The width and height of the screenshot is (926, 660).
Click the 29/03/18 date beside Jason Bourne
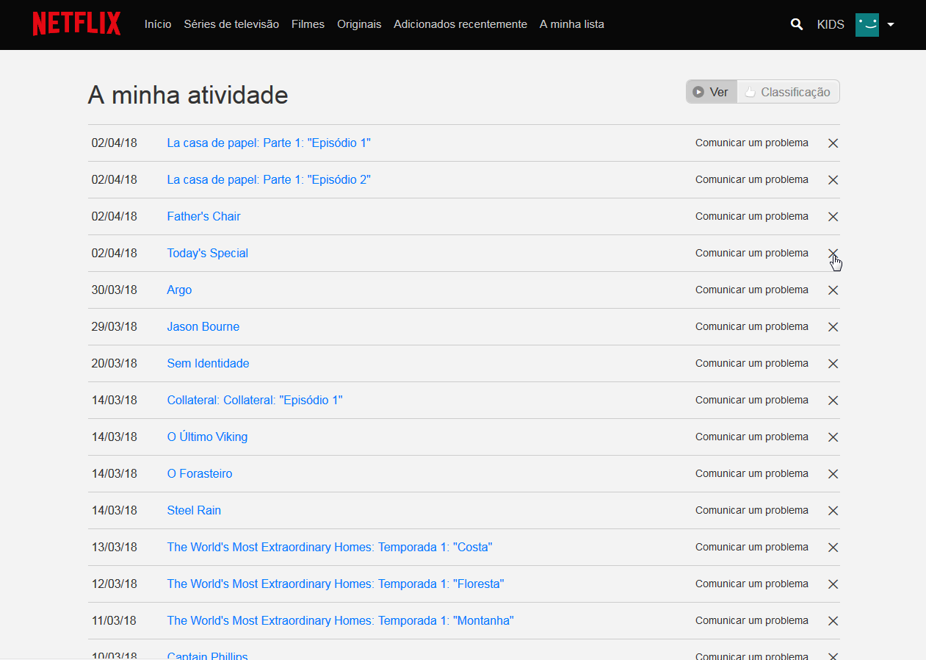click(x=114, y=326)
